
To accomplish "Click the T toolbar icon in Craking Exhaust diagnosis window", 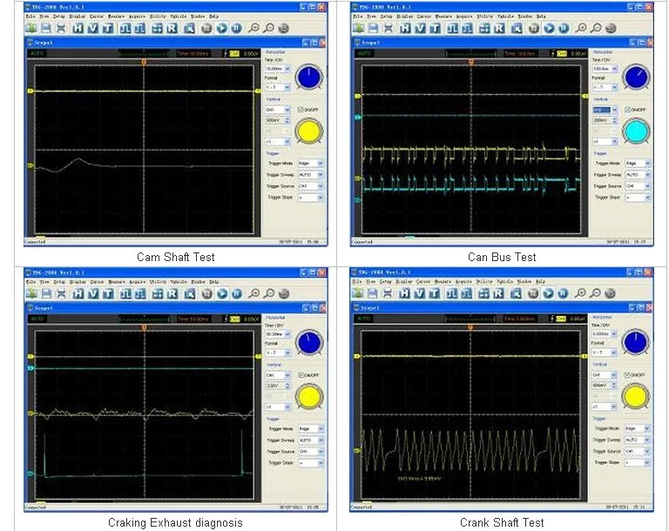I will 108,293.
